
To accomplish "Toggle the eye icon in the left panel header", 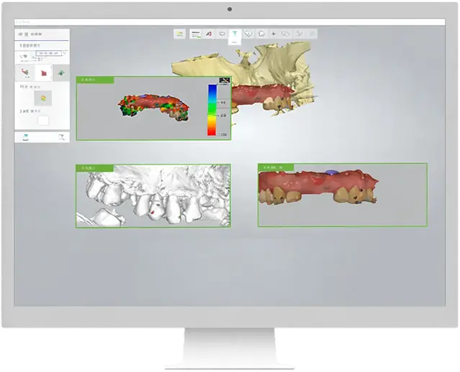I will point(21,34).
